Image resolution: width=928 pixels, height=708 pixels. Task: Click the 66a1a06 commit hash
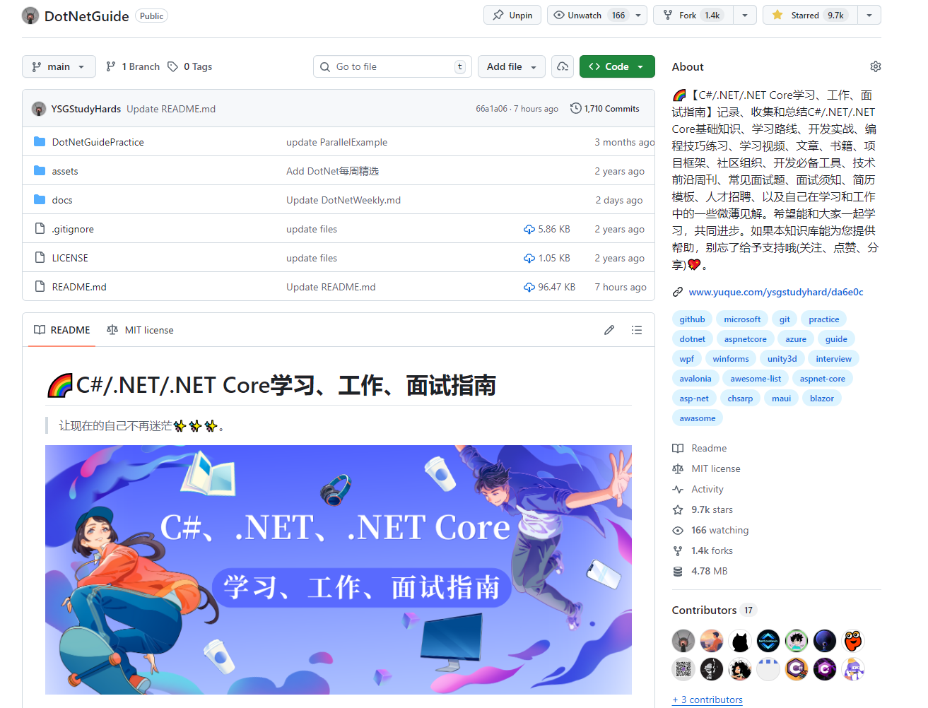click(x=491, y=109)
